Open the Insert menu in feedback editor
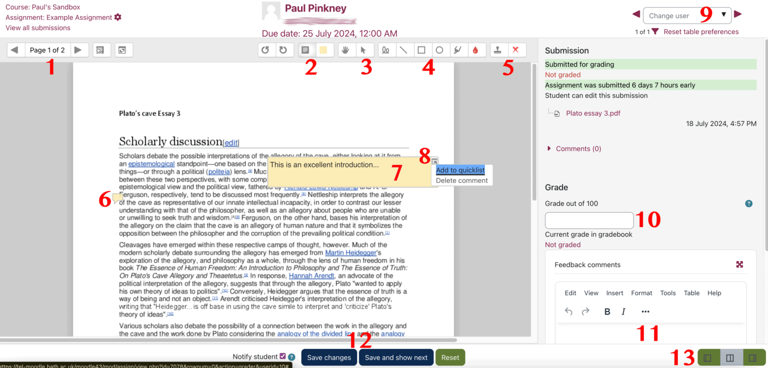The image size is (768, 368). pos(614,293)
